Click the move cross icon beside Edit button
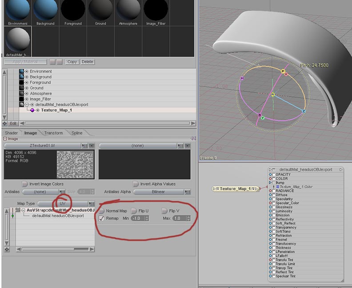The width and height of the screenshot is (352, 288). click(x=4, y=123)
